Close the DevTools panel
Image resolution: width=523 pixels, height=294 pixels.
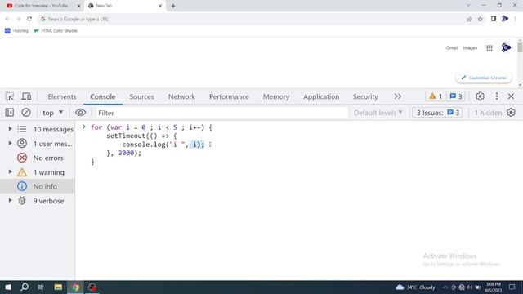click(511, 96)
